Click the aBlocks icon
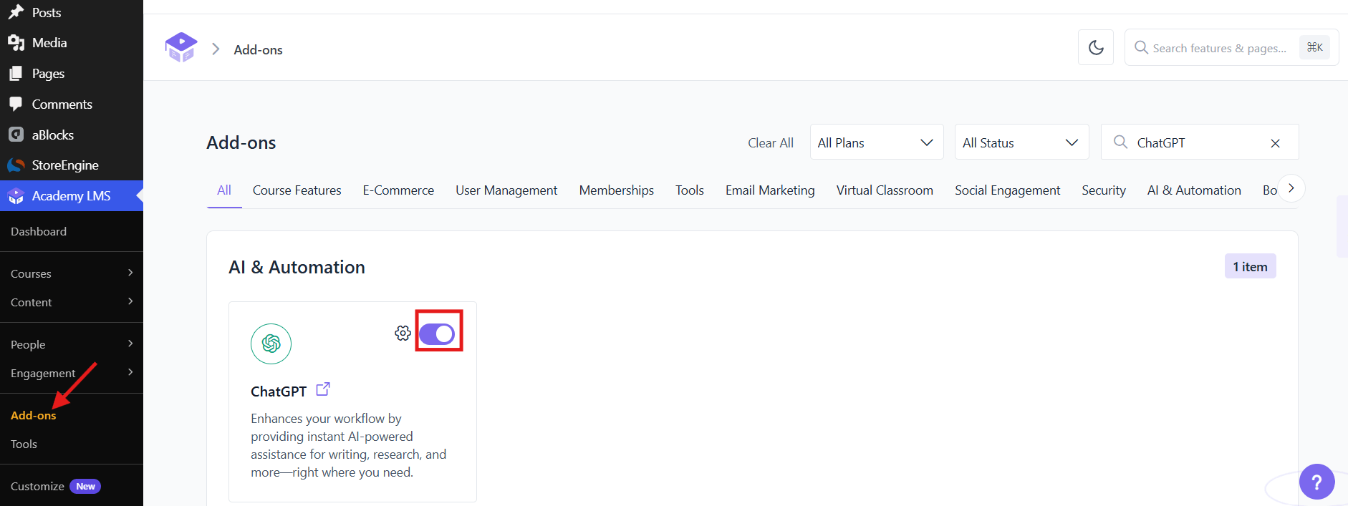The width and height of the screenshot is (1348, 506). [16, 135]
